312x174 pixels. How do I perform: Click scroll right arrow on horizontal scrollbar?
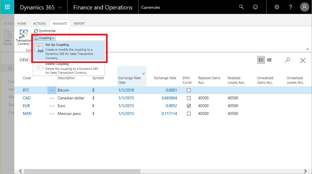[305, 171]
